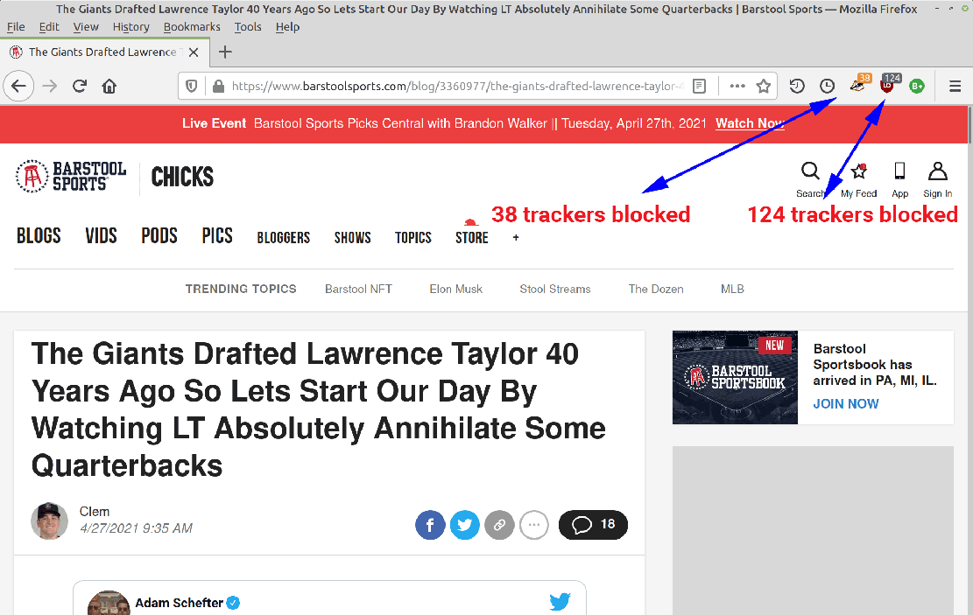The height and width of the screenshot is (615, 973).
Task: Open the page actions three-dot menu
Action: coord(737,87)
